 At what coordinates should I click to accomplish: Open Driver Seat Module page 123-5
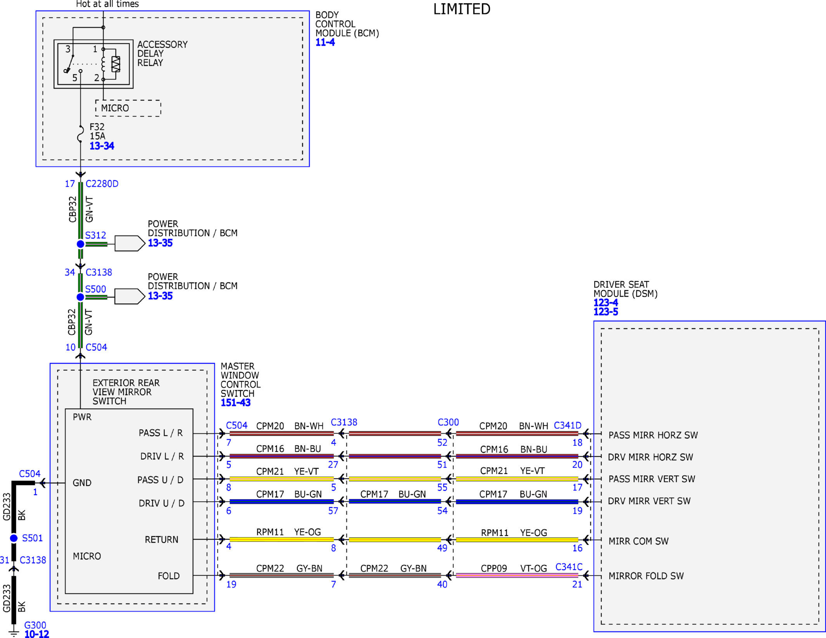pos(605,312)
